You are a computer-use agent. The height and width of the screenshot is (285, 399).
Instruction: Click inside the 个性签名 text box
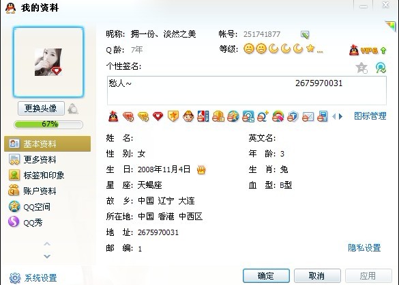247,90
